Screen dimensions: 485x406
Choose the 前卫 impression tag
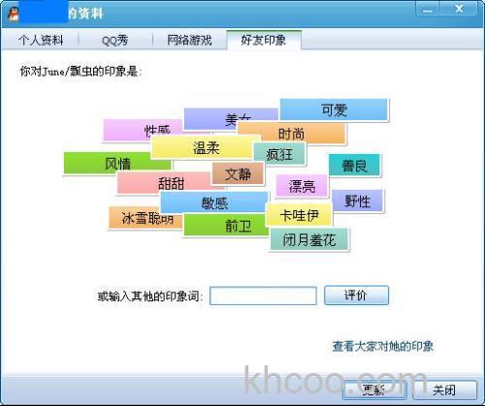coord(226,225)
